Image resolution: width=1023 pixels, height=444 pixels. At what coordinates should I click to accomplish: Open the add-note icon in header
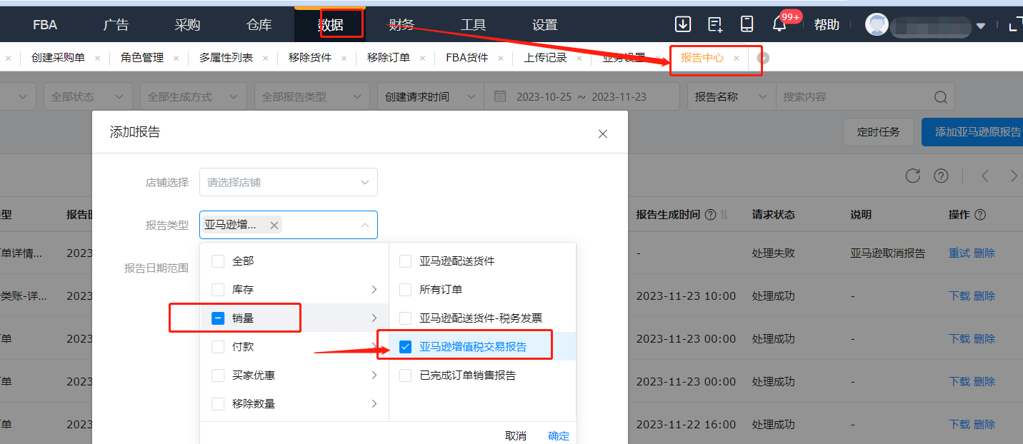tap(715, 24)
